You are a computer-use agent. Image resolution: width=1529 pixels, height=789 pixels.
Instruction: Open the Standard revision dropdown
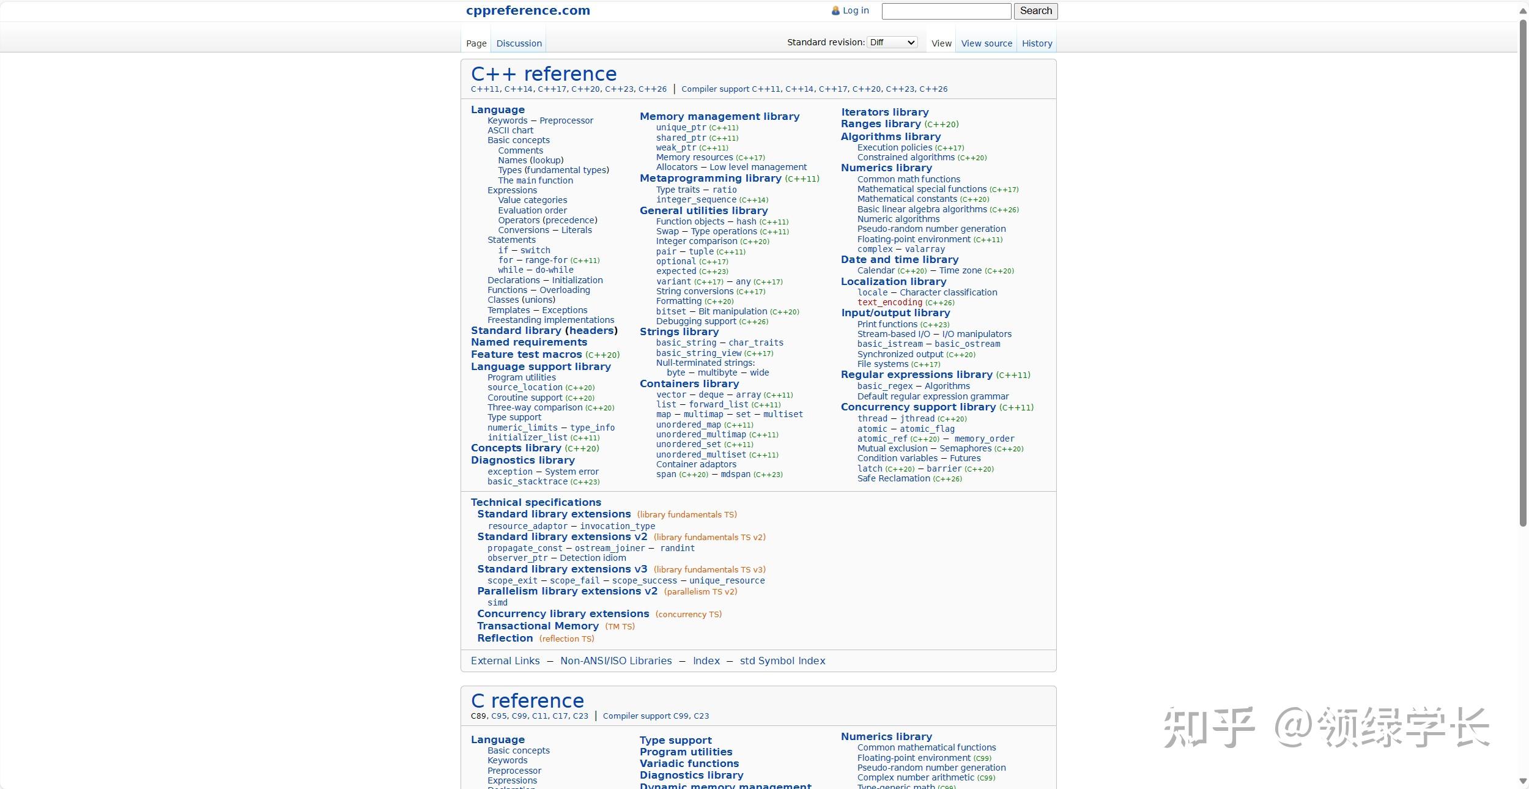(892, 42)
